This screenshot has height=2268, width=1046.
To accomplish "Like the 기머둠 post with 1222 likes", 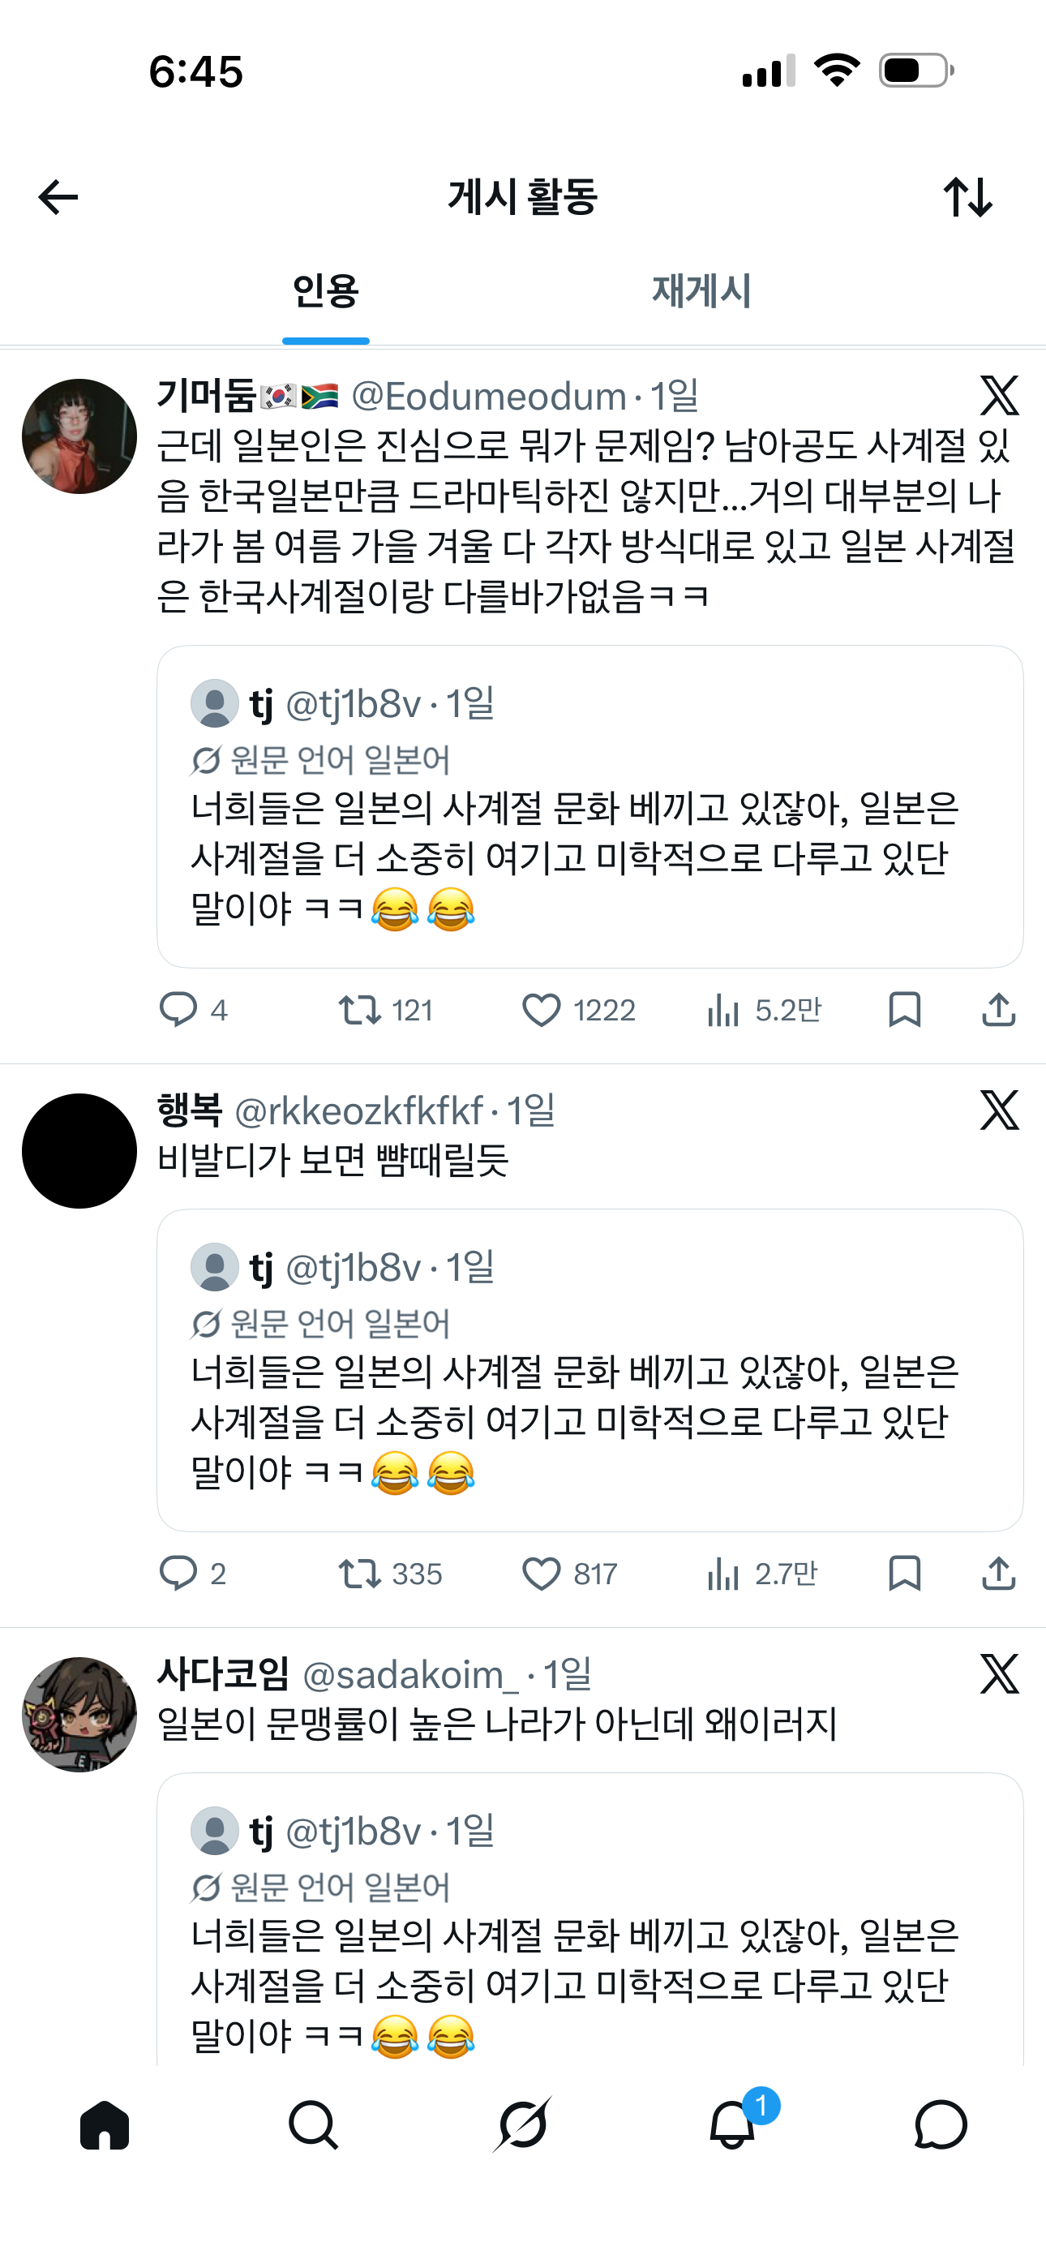I will tap(542, 1010).
